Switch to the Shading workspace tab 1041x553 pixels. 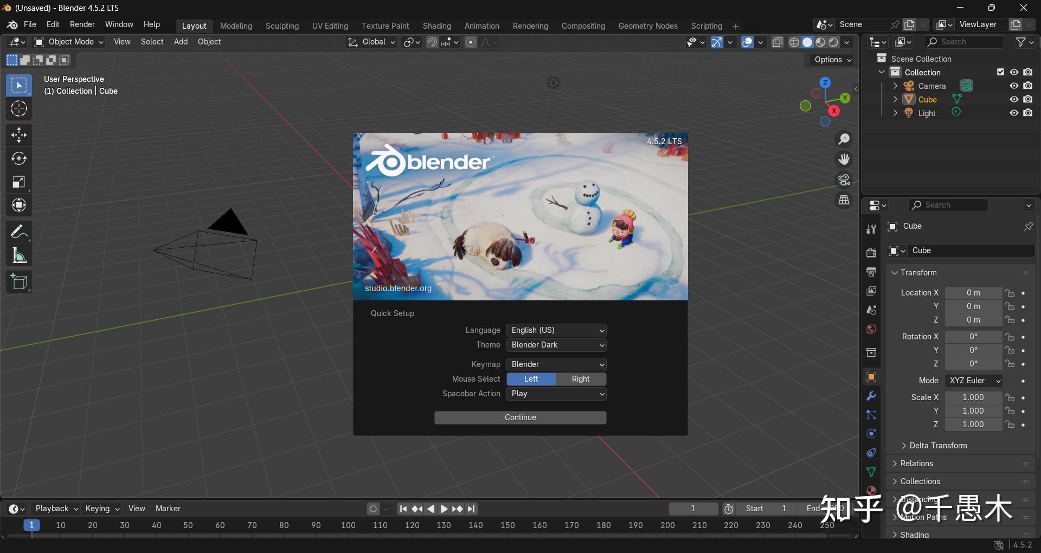pos(437,26)
